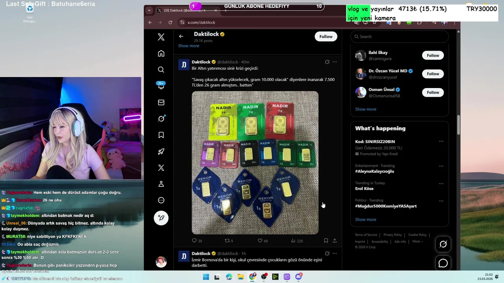The image size is (504, 283).
Task: Open the gold bars photo in post
Action: (255, 163)
